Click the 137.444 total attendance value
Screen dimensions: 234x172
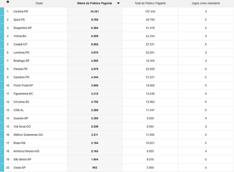click(150, 11)
